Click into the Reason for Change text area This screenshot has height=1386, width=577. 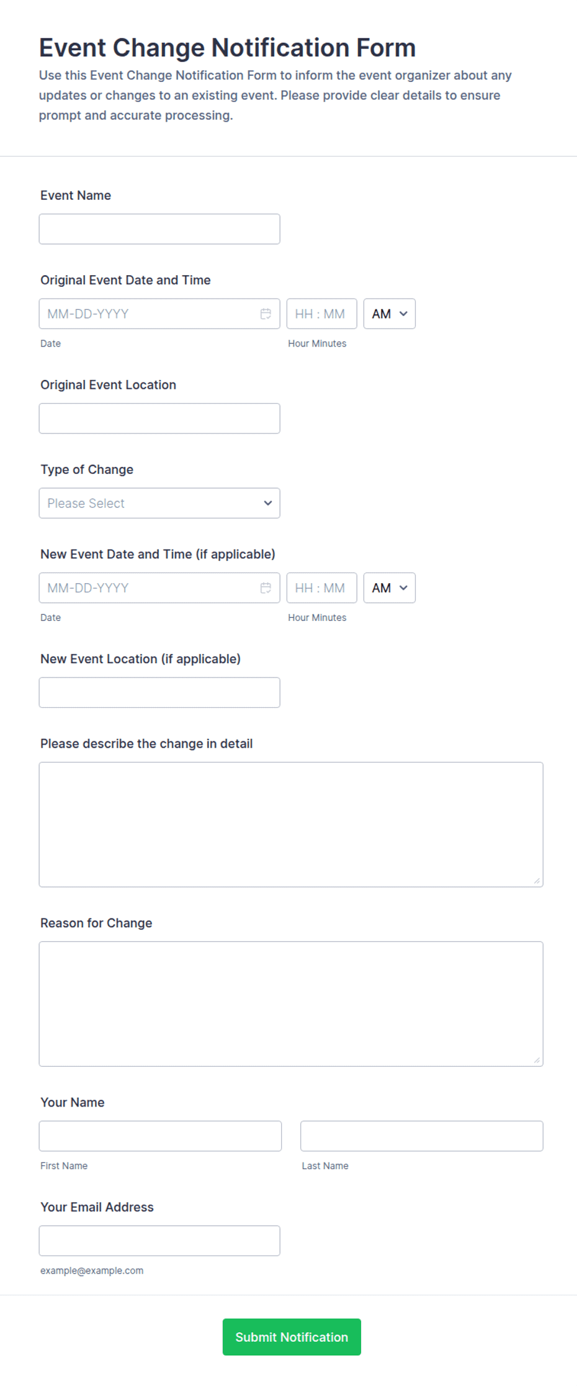click(291, 1004)
